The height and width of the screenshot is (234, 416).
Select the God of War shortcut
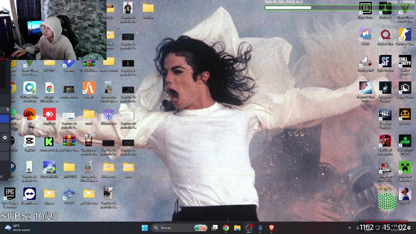[x=385, y=37]
